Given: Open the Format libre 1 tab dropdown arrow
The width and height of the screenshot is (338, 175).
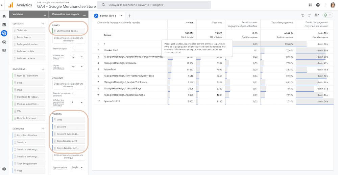Looking at the screenshot, I should point(121,16).
